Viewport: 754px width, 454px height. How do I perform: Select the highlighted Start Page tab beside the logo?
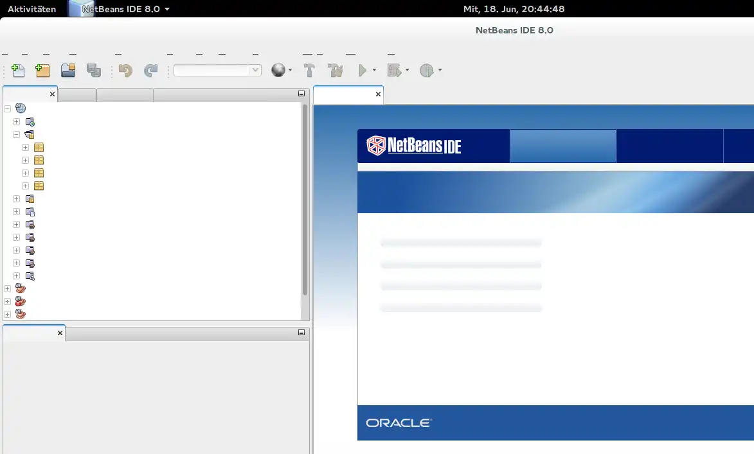pyautogui.click(x=563, y=146)
